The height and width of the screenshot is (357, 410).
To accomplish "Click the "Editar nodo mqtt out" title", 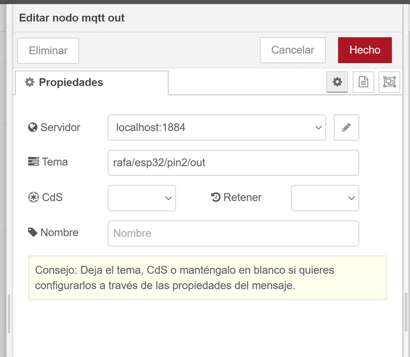I will [x=72, y=18].
